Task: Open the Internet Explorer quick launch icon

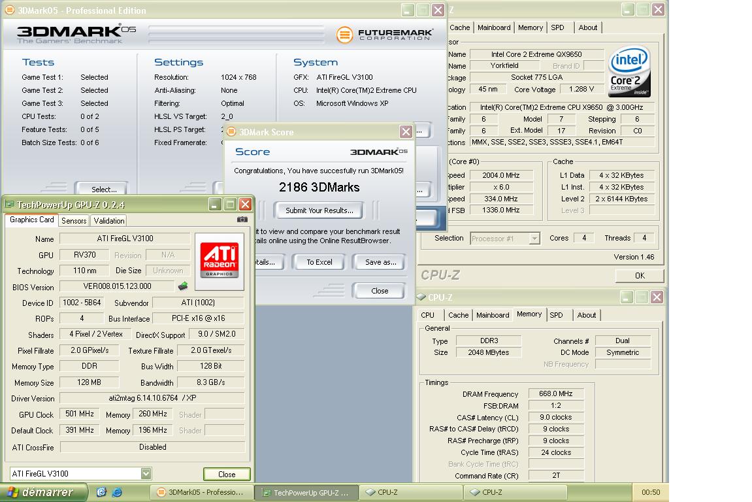Action: 116,492
